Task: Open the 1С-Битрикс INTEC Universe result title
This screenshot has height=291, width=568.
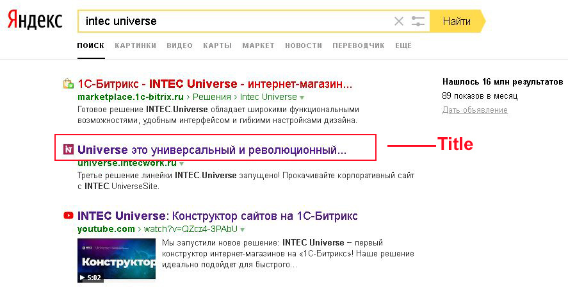Action: coord(215,85)
